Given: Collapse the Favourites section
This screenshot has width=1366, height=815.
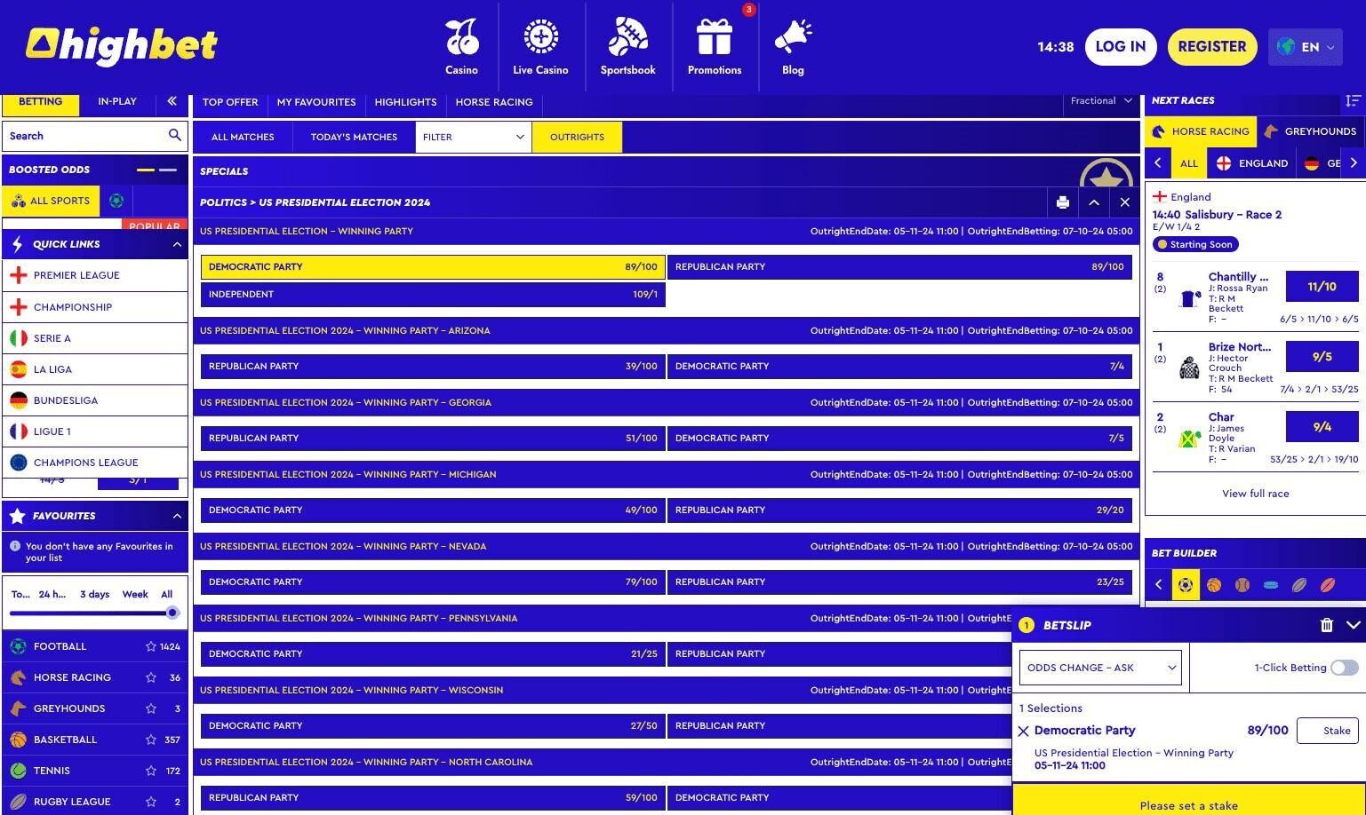Looking at the screenshot, I should [x=177, y=516].
